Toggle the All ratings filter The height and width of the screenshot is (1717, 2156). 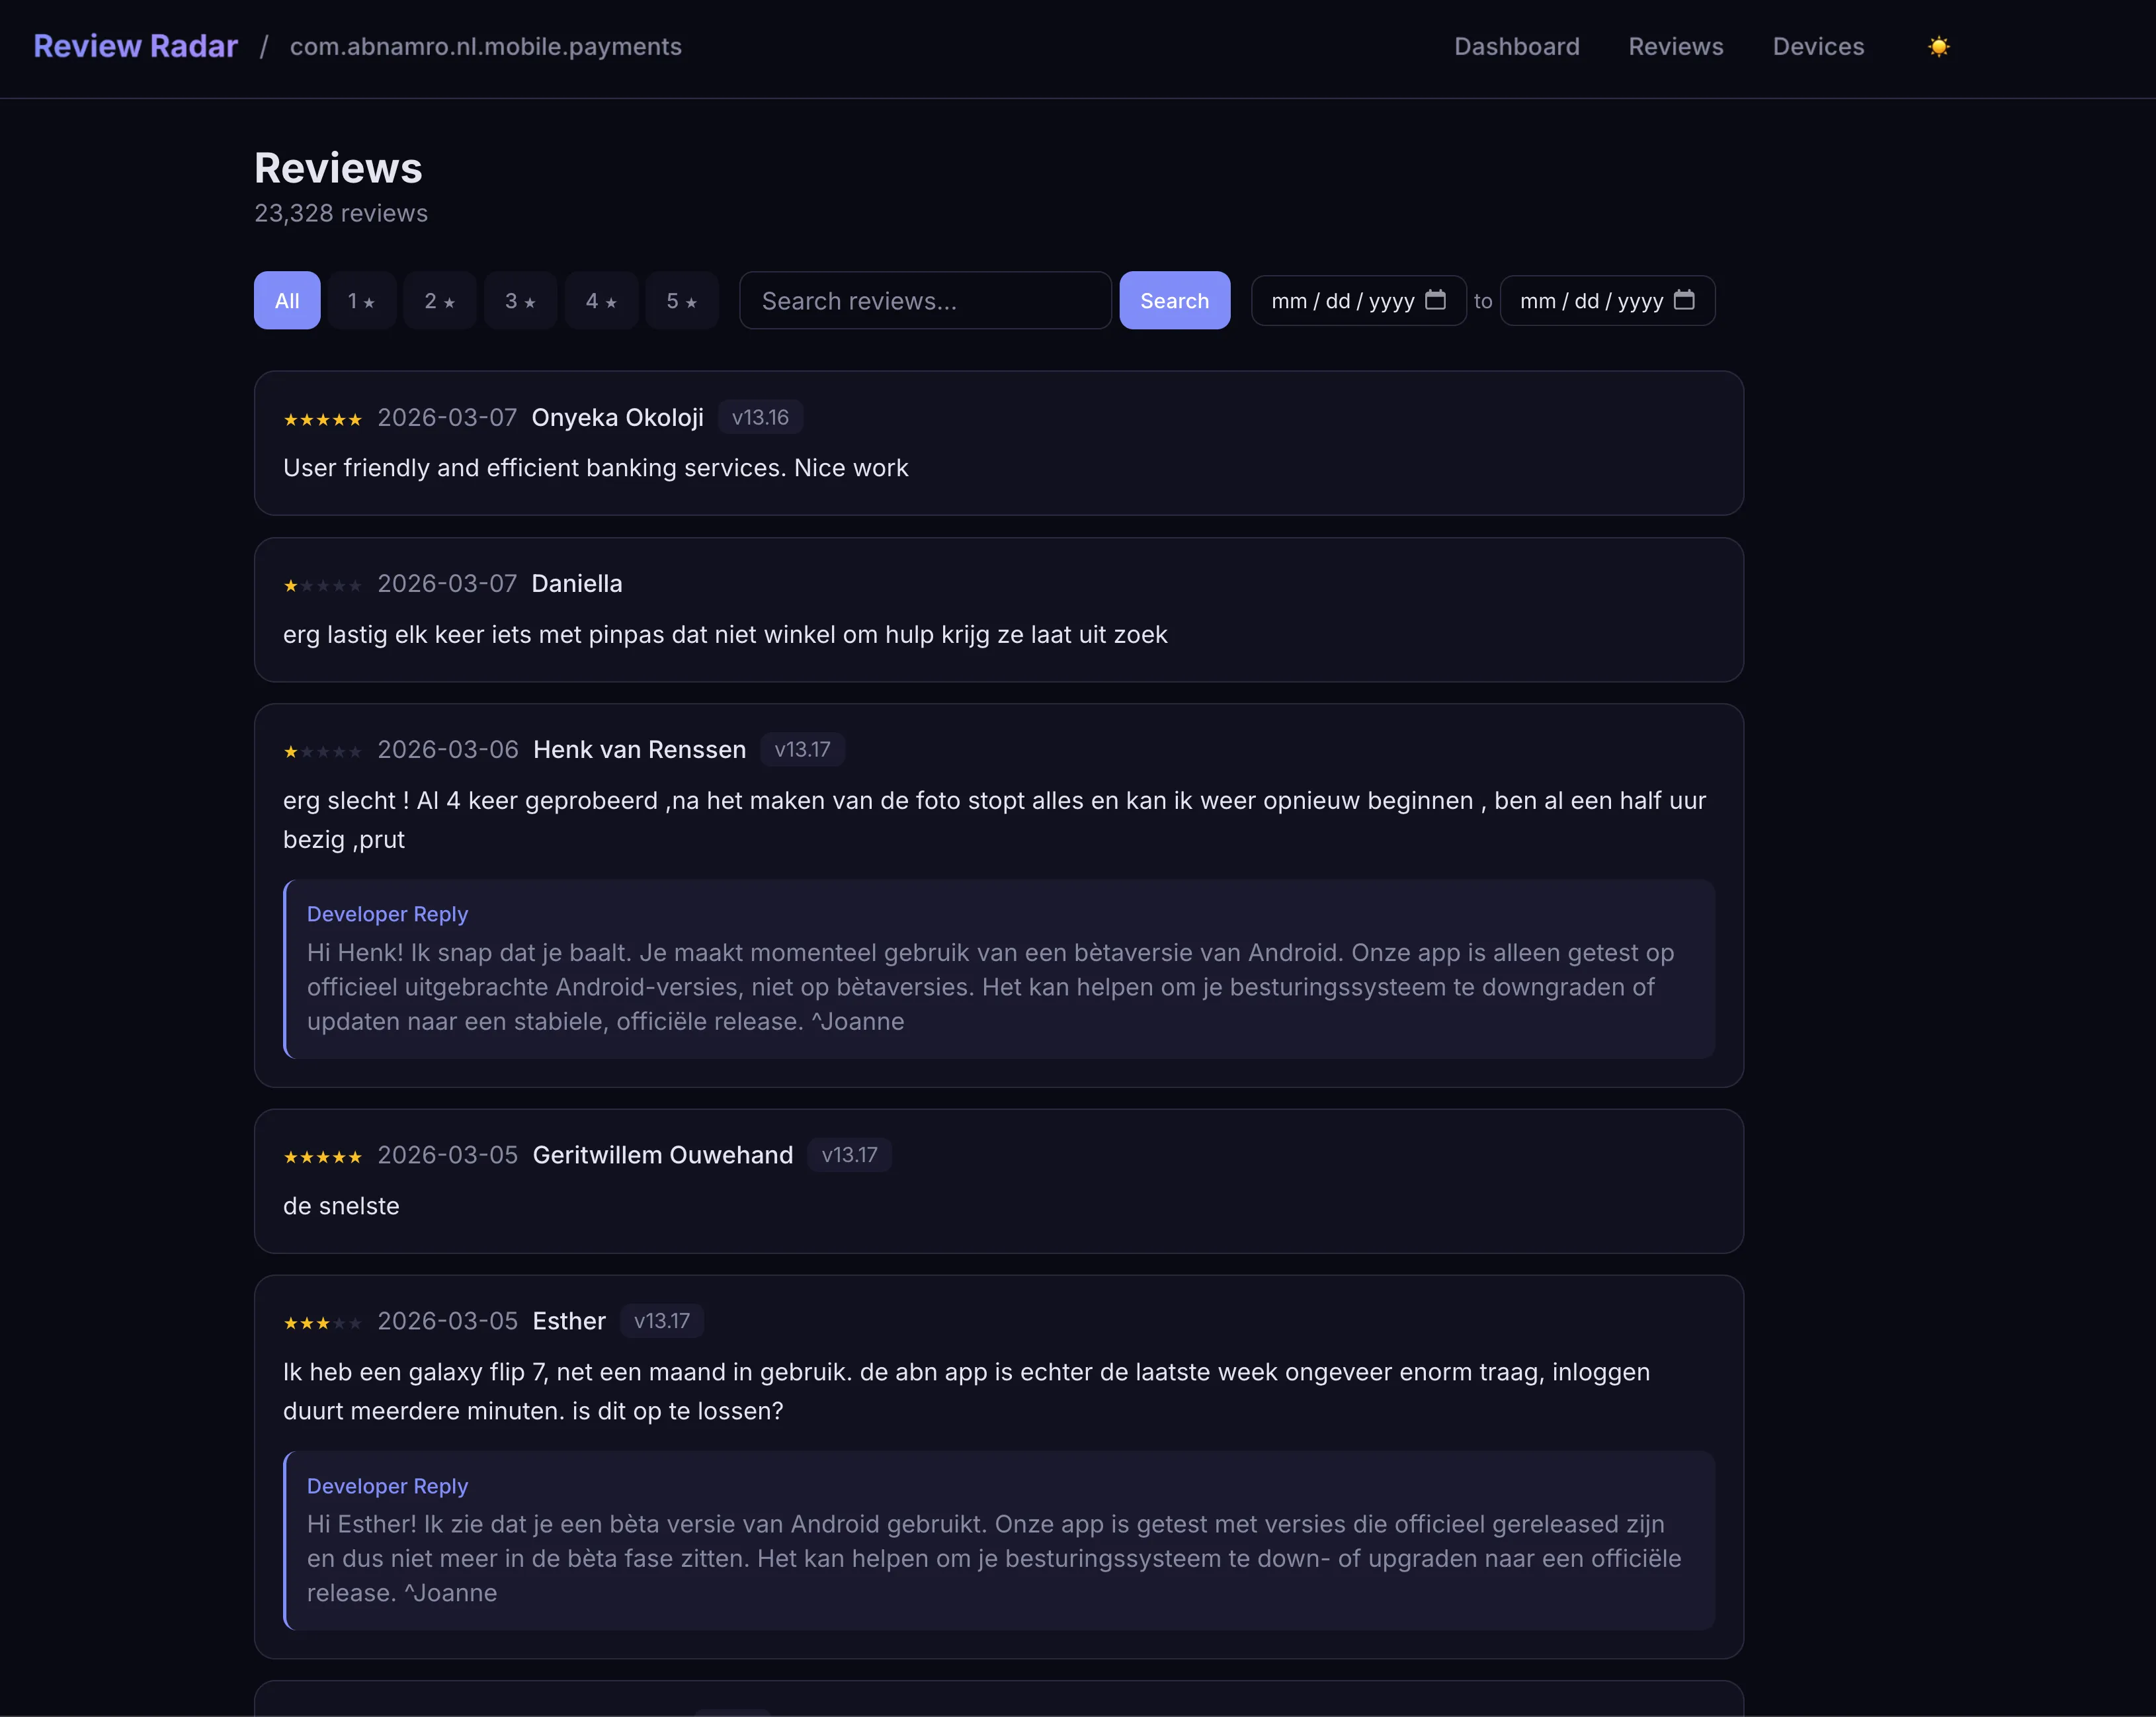tap(286, 300)
